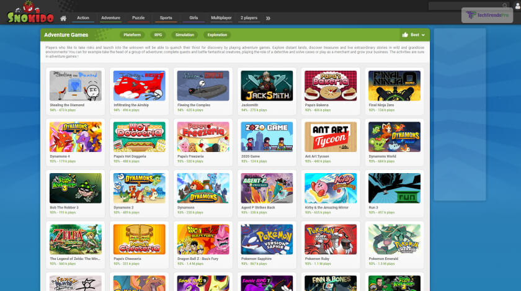This screenshot has width=521, height=291.
Task: Open the Sports menu tab
Action: 166,18
